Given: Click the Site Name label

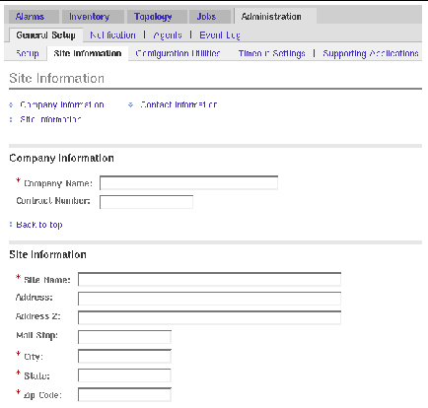Looking at the screenshot, I should click(x=47, y=280).
